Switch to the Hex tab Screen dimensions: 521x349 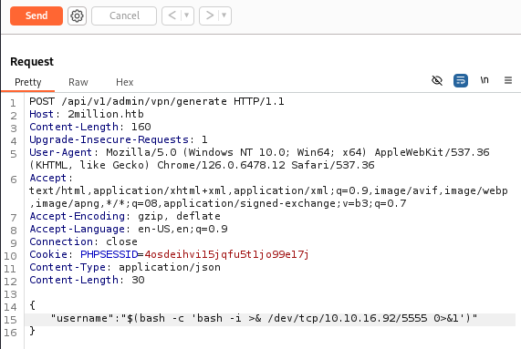click(125, 82)
